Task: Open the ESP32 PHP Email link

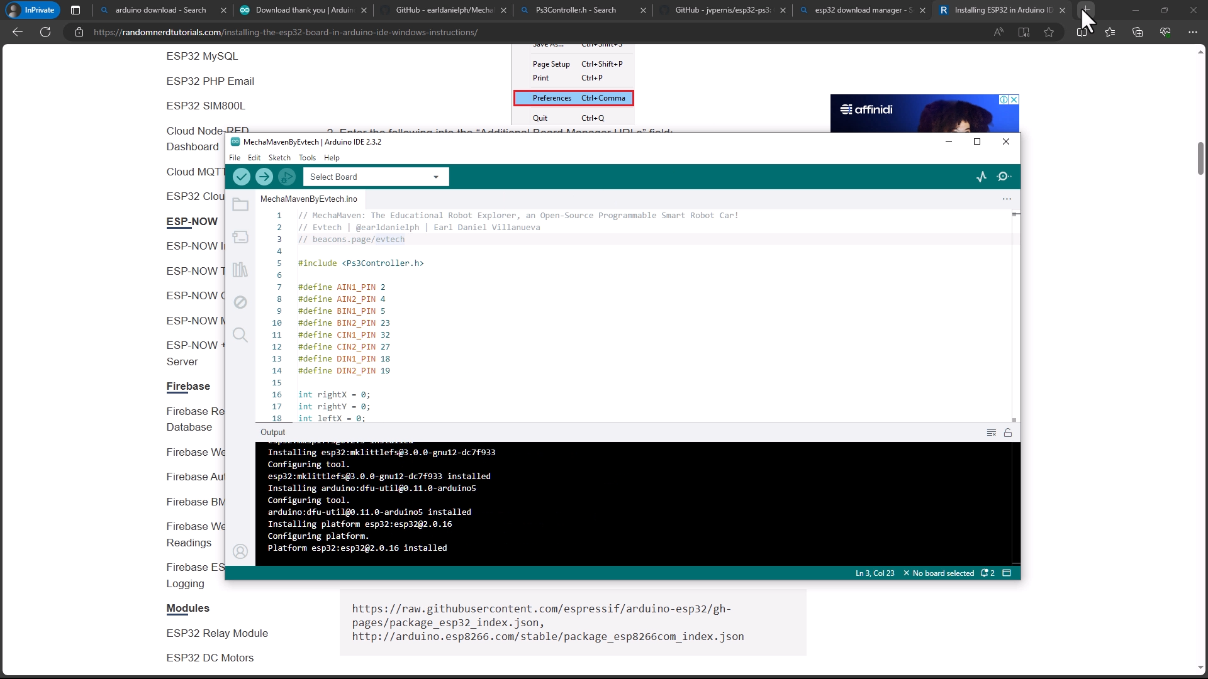Action: [x=210, y=81]
